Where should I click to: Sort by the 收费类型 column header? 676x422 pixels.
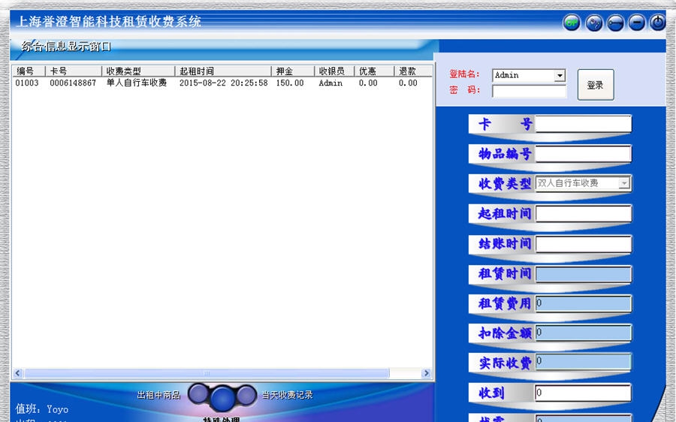click(138, 71)
